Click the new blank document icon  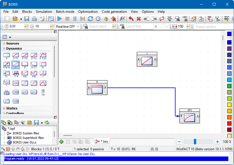click(x=7, y=19)
